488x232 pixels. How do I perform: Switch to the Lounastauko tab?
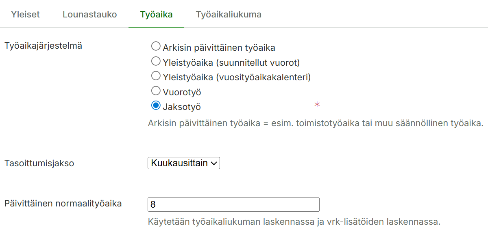coord(89,15)
